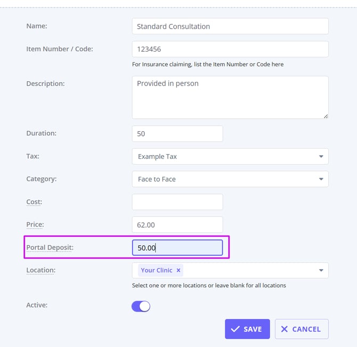Open the Tax dropdown

321,157
